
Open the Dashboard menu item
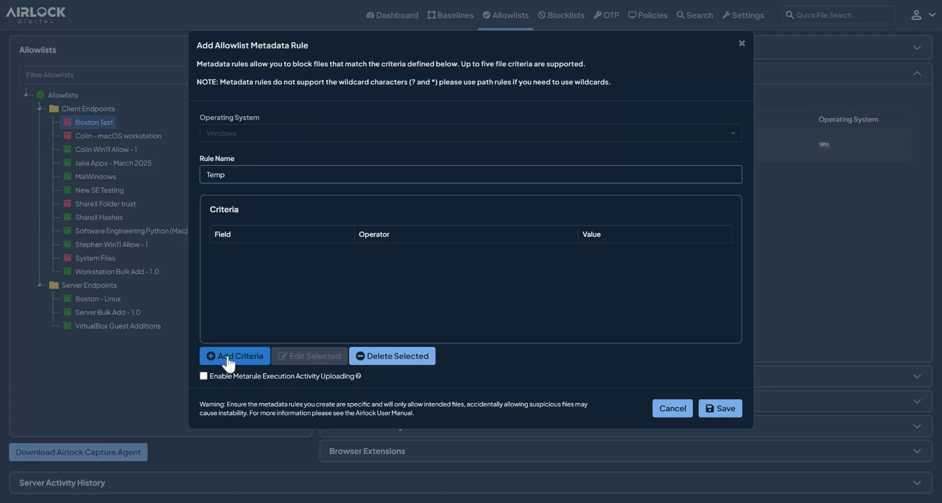(x=391, y=15)
